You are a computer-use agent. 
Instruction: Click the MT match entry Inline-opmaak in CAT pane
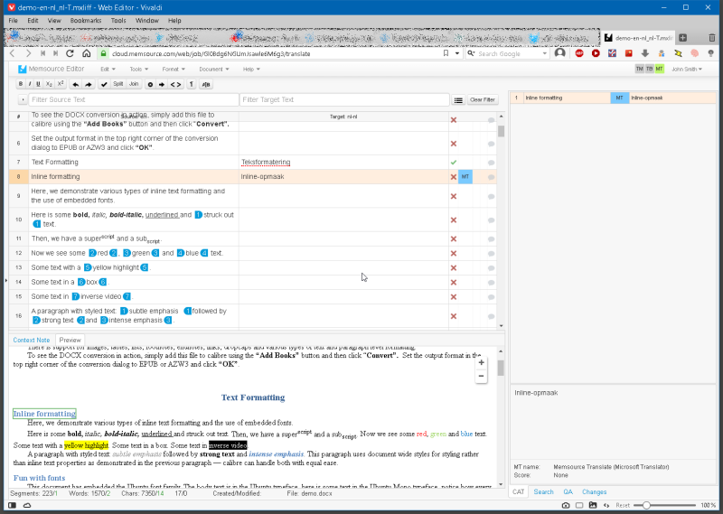point(613,98)
